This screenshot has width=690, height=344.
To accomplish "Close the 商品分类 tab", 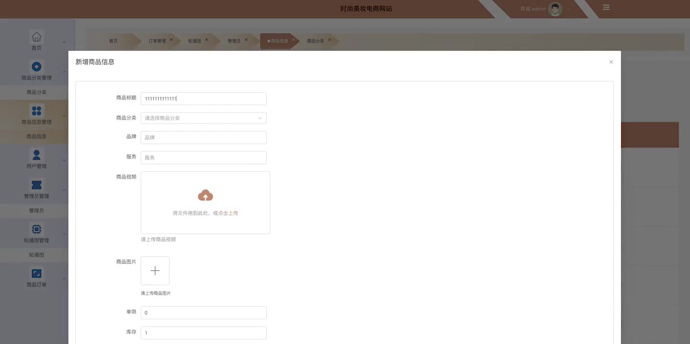I will coord(329,40).
